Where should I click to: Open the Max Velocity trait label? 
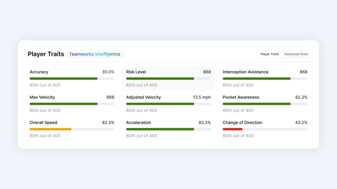click(x=42, y=97)
